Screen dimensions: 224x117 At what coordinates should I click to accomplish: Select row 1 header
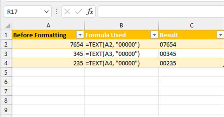(6, 35)
